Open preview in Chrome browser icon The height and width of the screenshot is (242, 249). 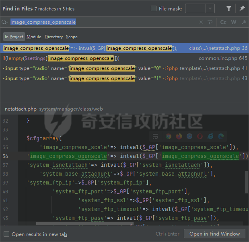pos(169,136)
